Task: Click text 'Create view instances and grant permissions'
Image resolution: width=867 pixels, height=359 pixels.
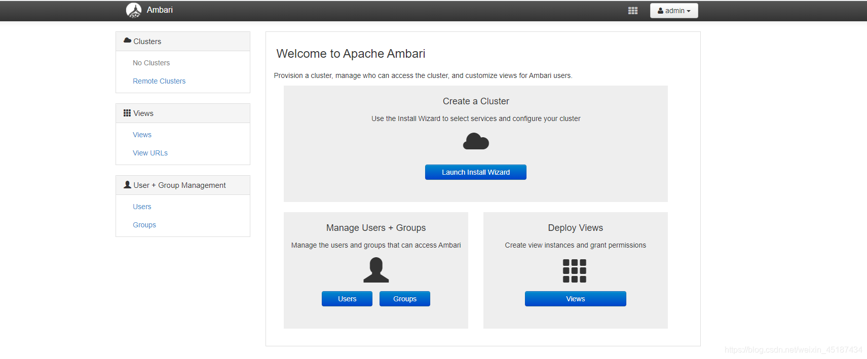Action: [x=576, y=245]
